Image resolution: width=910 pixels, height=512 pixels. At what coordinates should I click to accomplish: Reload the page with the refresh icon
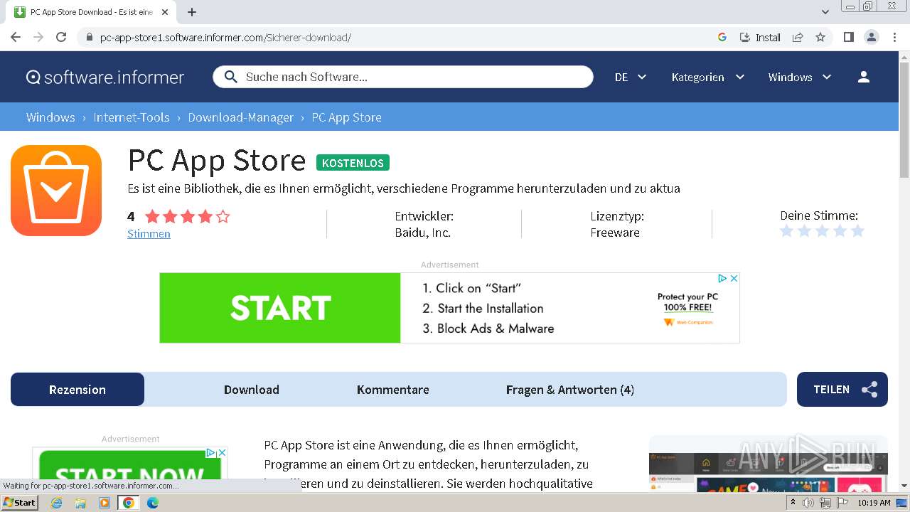point(61,37)
